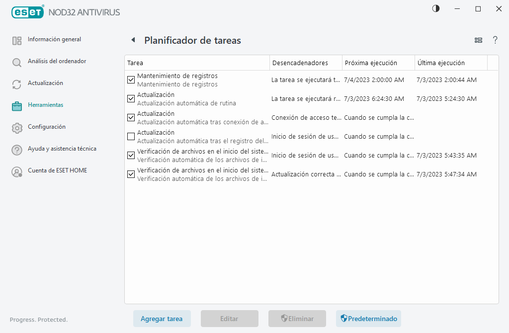Image resolution: width=509 pixels, height=333 pixels.
Task: Select the Análisis del ordenador magnifier icon
Action: coord(17,61)
